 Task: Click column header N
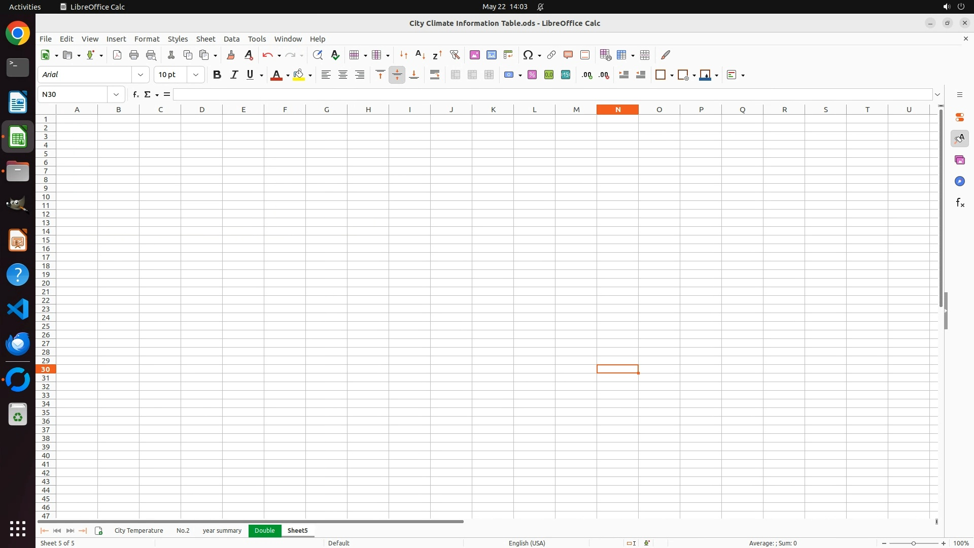tap(617, 109)
